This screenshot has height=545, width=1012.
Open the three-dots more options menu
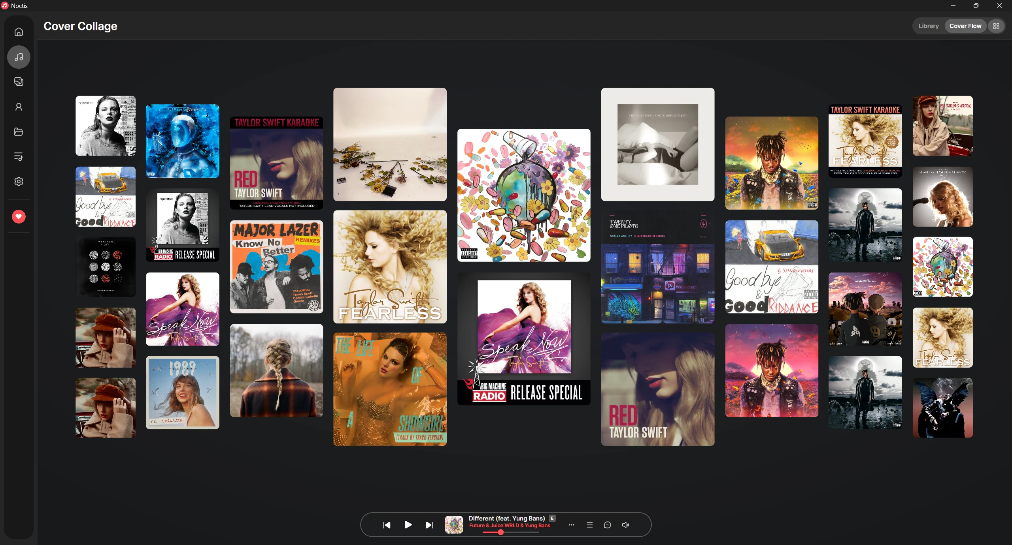coord(572,525)
